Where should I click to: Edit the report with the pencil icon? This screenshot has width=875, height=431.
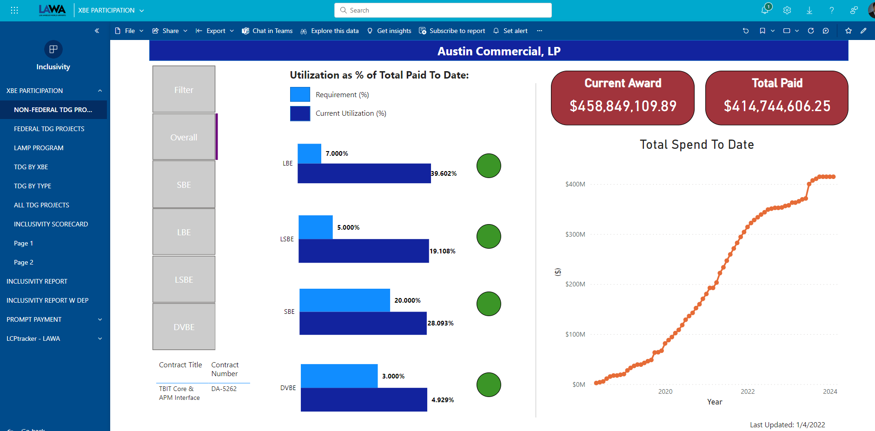(x=864, y=31)
